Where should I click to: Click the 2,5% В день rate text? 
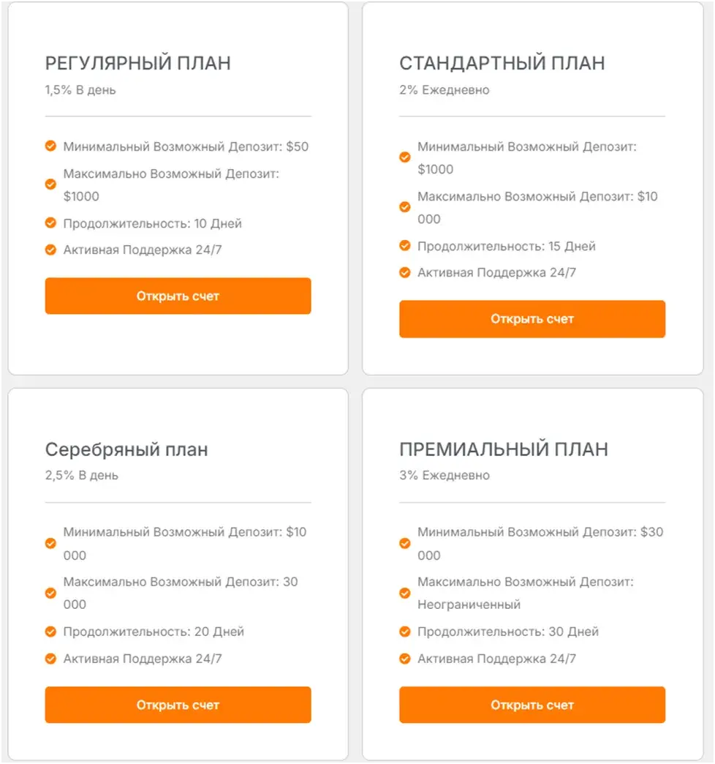click(x=82, y=476)
